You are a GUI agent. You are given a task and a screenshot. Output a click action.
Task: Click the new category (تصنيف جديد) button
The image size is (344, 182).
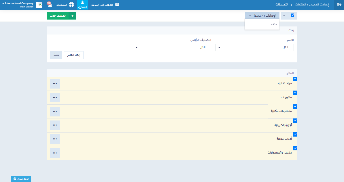(61, 16)
